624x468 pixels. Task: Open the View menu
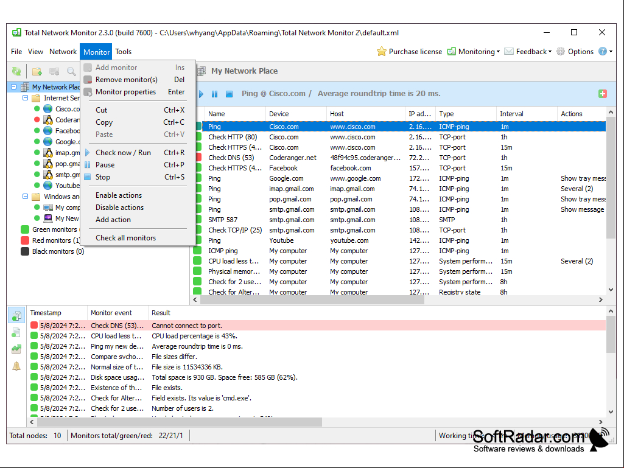35,52
